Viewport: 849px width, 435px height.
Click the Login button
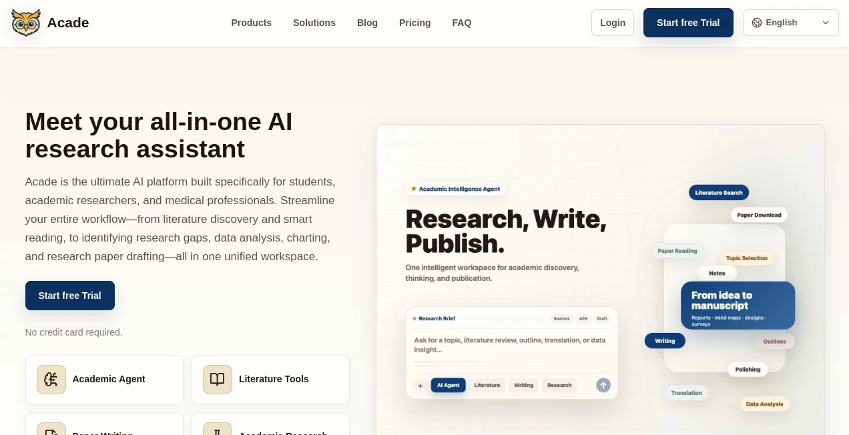pyautogui.click(x=613, y=23)
